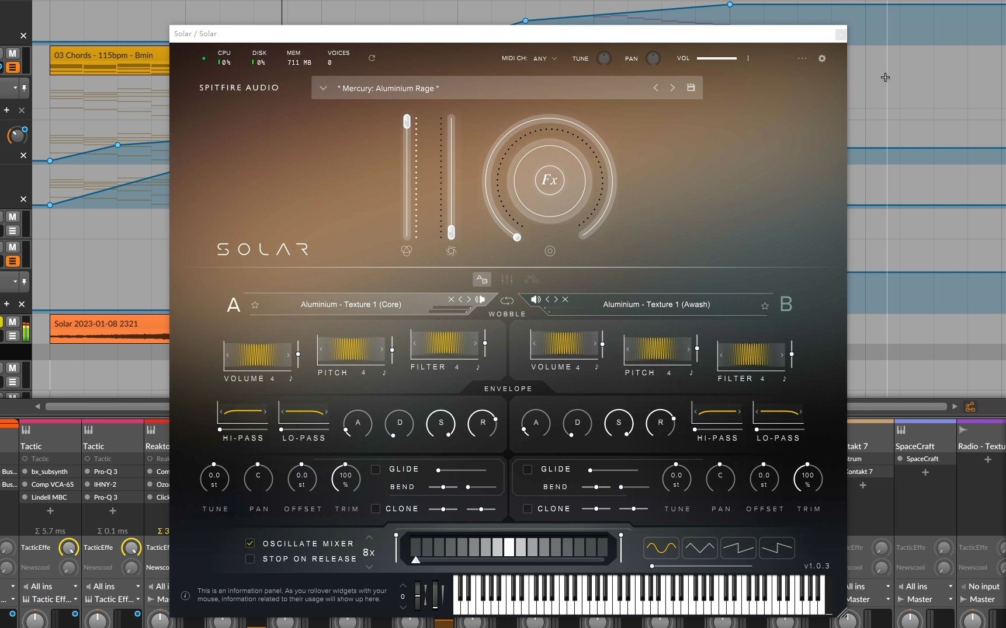Adjust the layer A Glide slider

click(x=462, y=470)
